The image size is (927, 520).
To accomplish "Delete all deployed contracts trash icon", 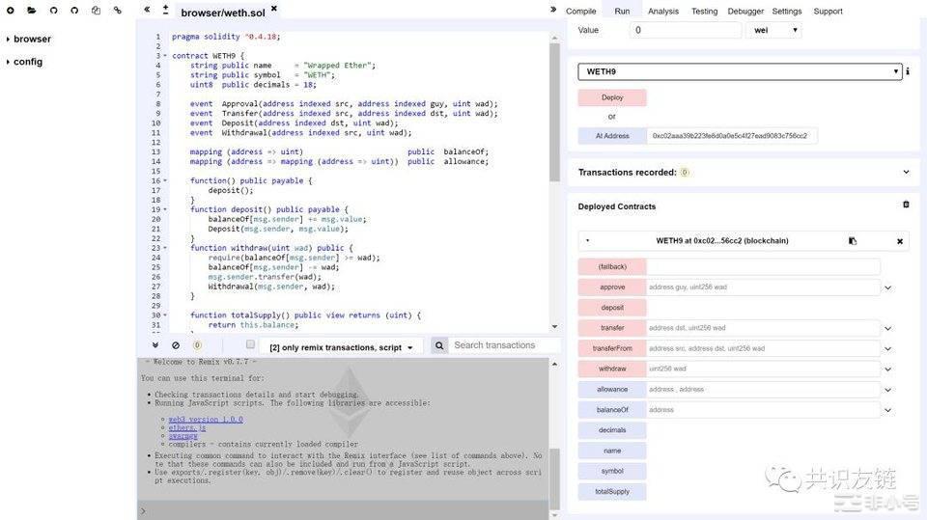I will pos(906,205).
